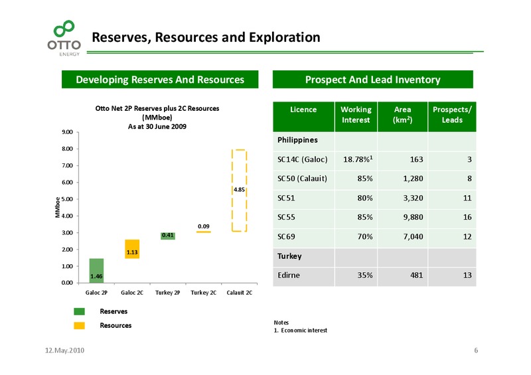The height and width of the screenshot is (375, 531).
Task: Click the green Turkey 2P bar labeled 0.41
Action: pyautogui.click(x=168, y=236)
